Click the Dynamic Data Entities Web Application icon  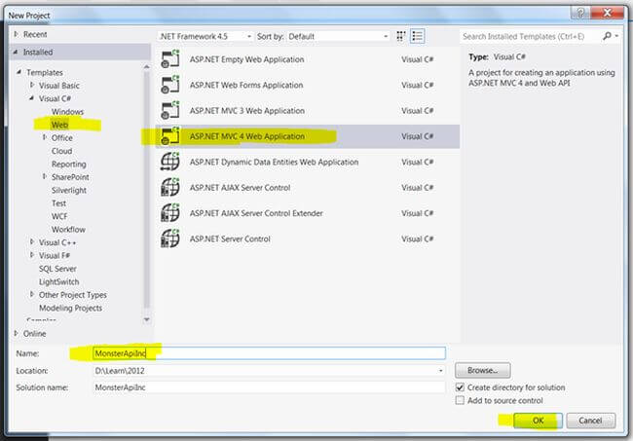tap(170, 162)
